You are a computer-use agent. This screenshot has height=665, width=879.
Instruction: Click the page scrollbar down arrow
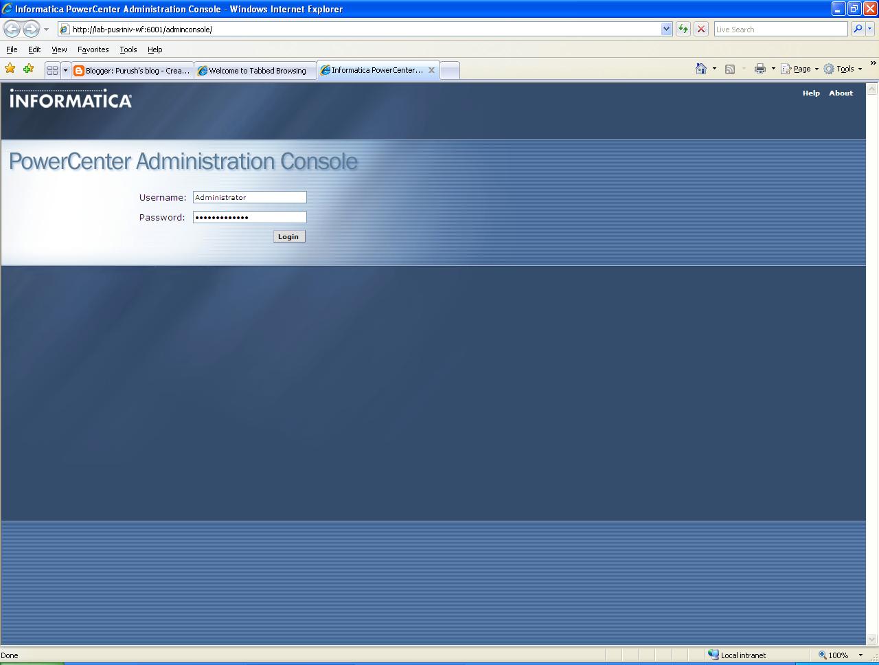[872, 640]
